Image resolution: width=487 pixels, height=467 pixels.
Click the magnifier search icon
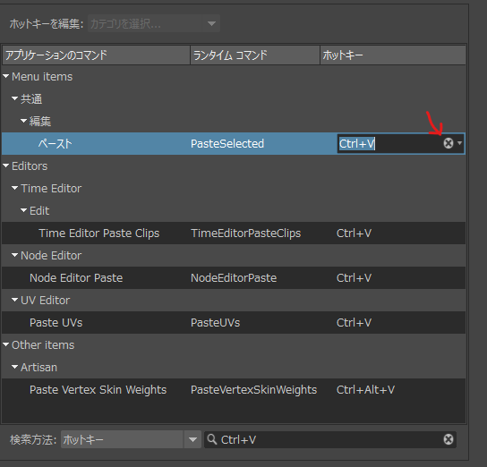(x=212, y=439)
